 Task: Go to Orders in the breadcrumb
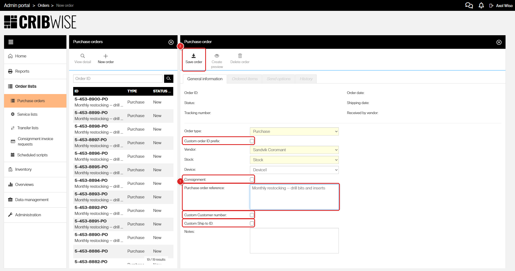pos(43,5)
